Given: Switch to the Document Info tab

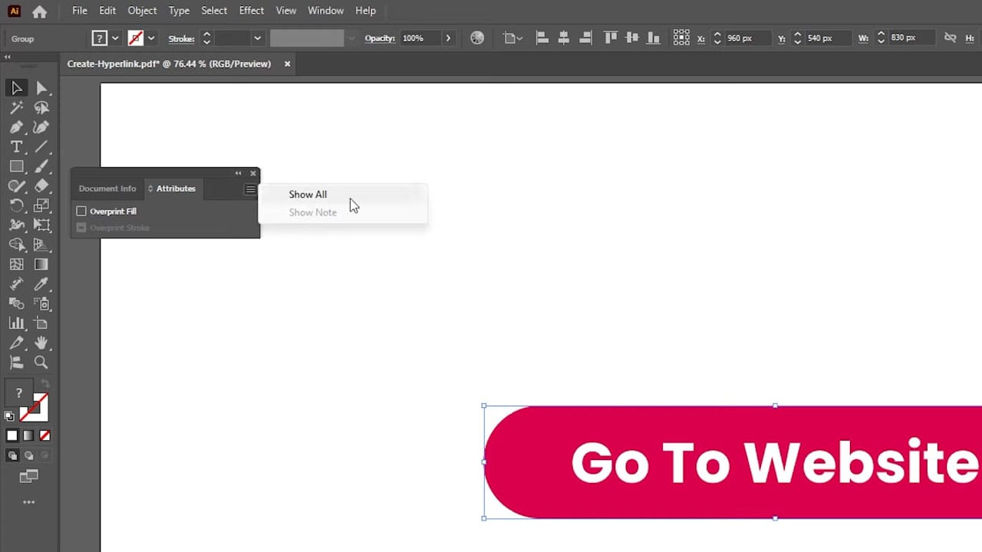Looking at the screenshot, I should (107, 189).
